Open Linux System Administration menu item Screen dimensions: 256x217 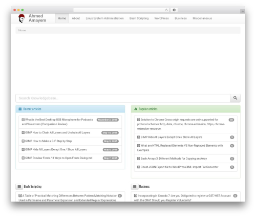[x=104, y=18]
